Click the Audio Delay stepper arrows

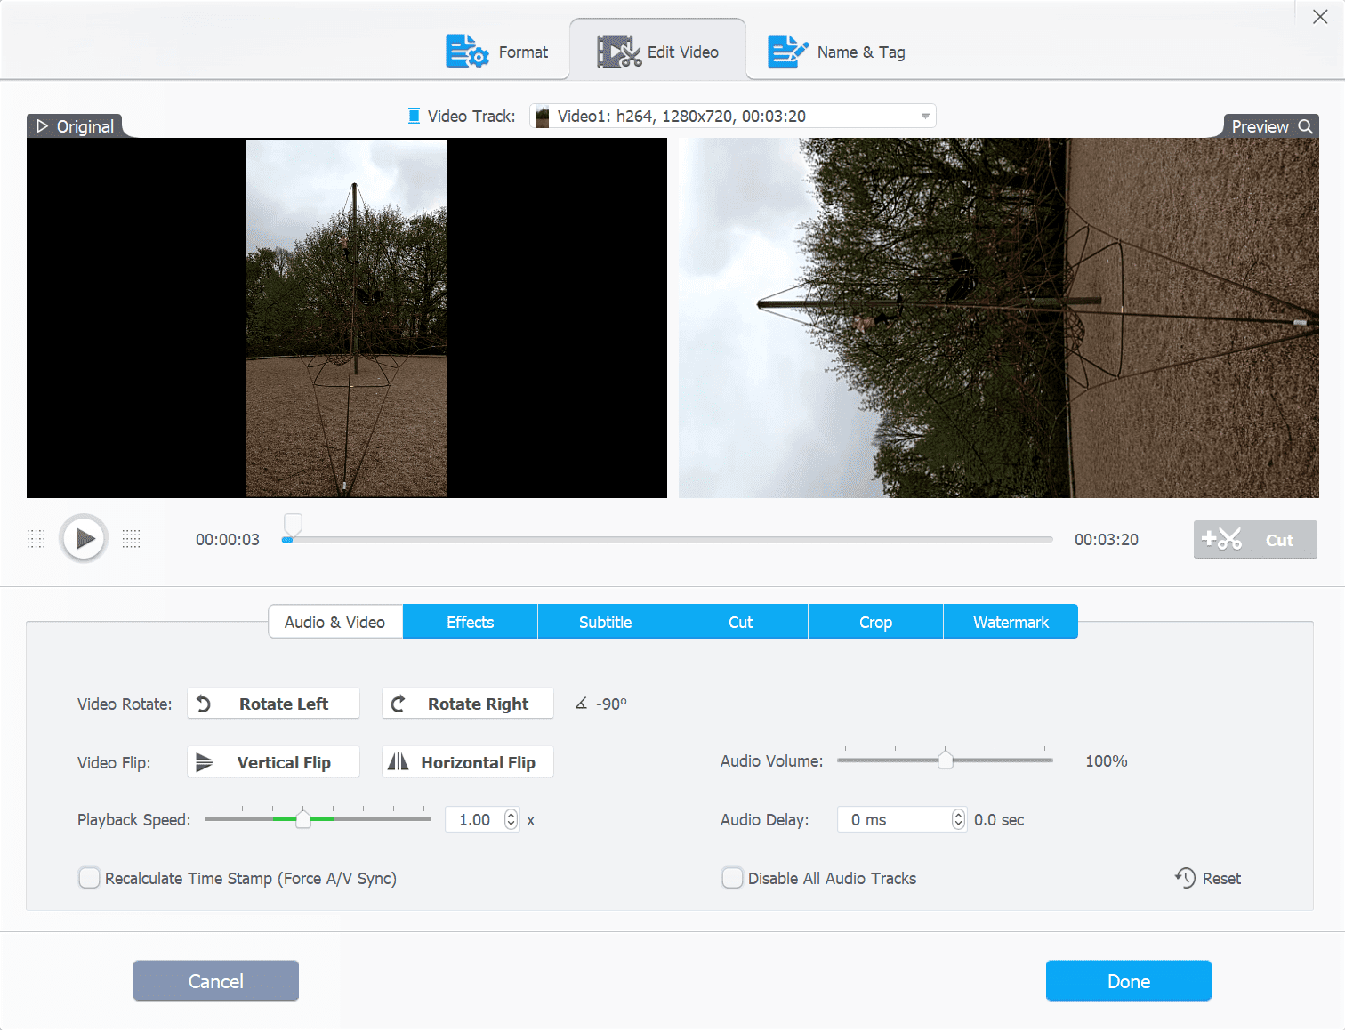[958, 819]
